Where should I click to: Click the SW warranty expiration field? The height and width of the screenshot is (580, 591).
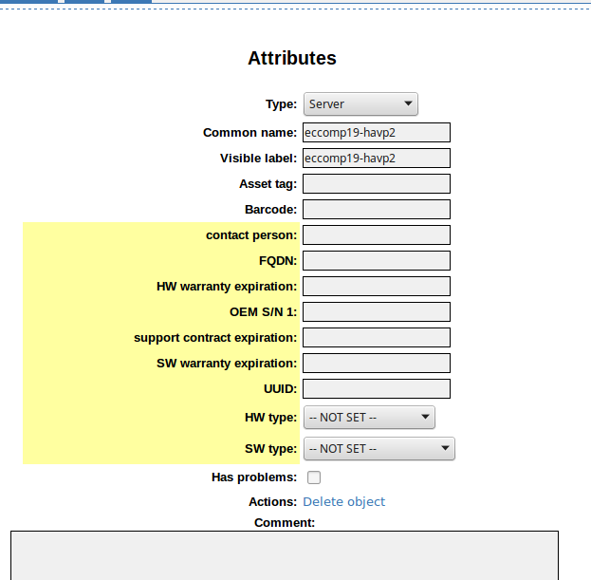pos(376,364)
